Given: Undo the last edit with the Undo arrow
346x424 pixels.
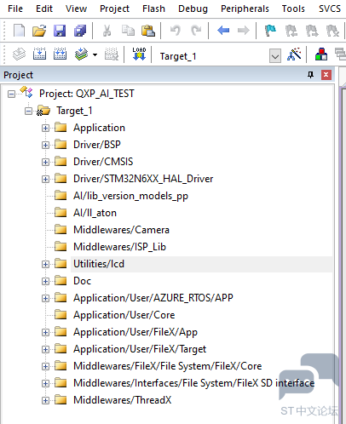Looking at the screenshot, I should (175, 31).
